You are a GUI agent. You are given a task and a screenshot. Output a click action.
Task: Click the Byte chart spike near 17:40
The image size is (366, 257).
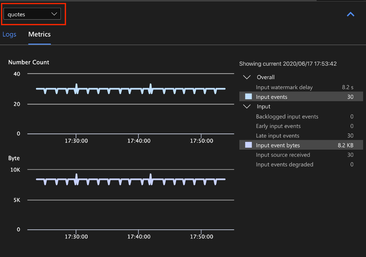point(150,177)
